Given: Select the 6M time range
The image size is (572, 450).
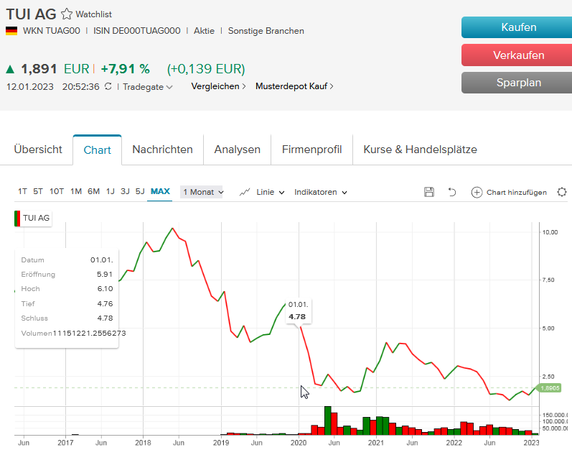Looking at the screenshot, I should [94, 191].
